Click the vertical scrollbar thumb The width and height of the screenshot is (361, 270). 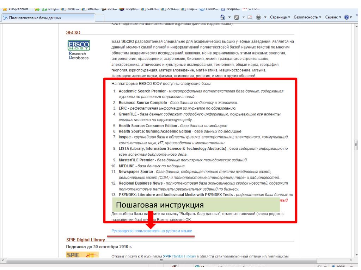[356, 145]
